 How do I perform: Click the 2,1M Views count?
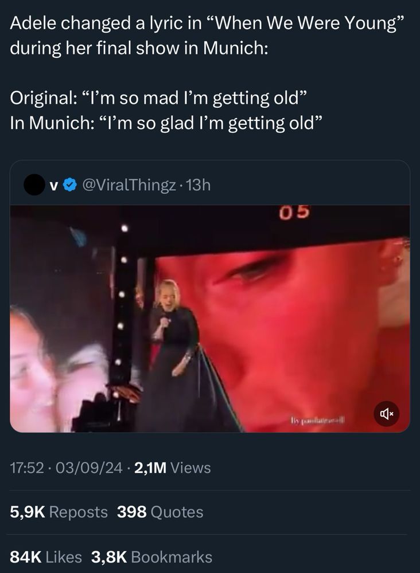[x=173, y=468]
